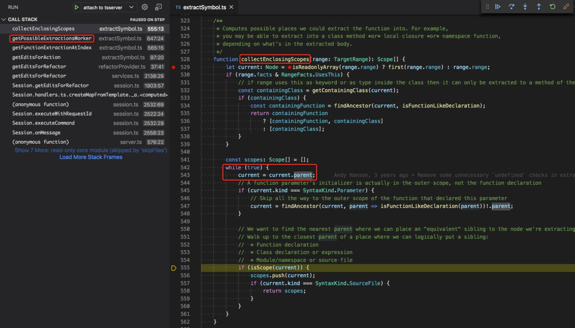
Task: Click 'Show 7 More: read-only core module' link
Action: tap(91, 150)
